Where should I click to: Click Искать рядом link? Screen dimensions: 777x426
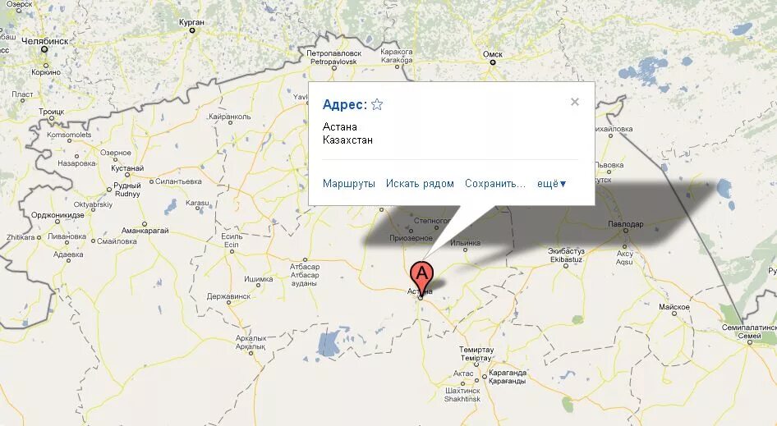click(420, 184)
